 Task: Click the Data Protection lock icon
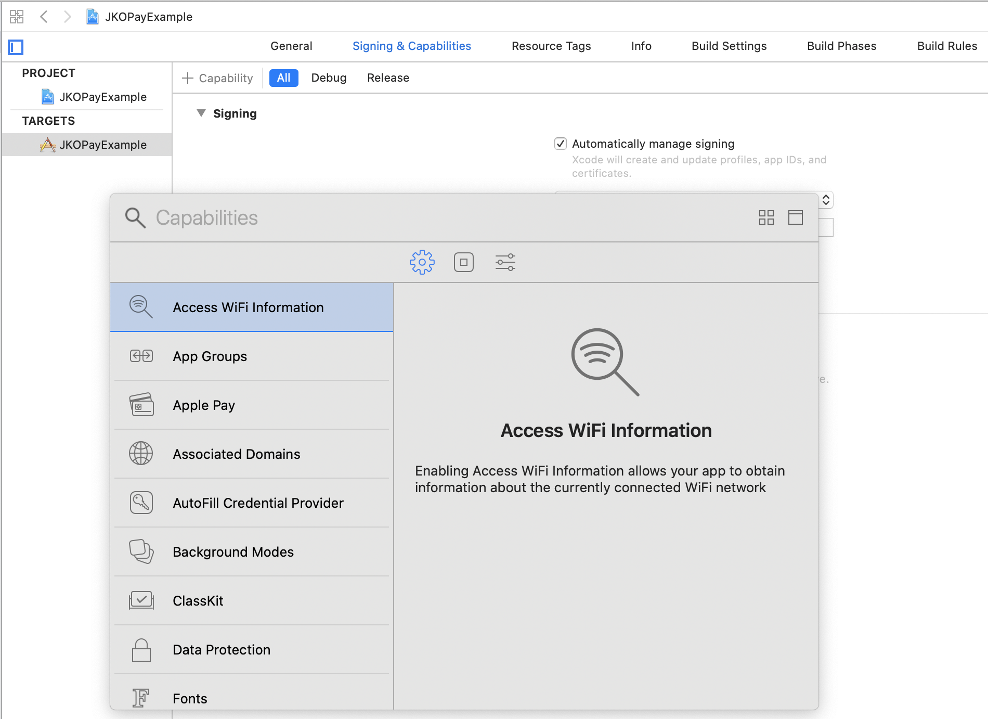[141, 650]
